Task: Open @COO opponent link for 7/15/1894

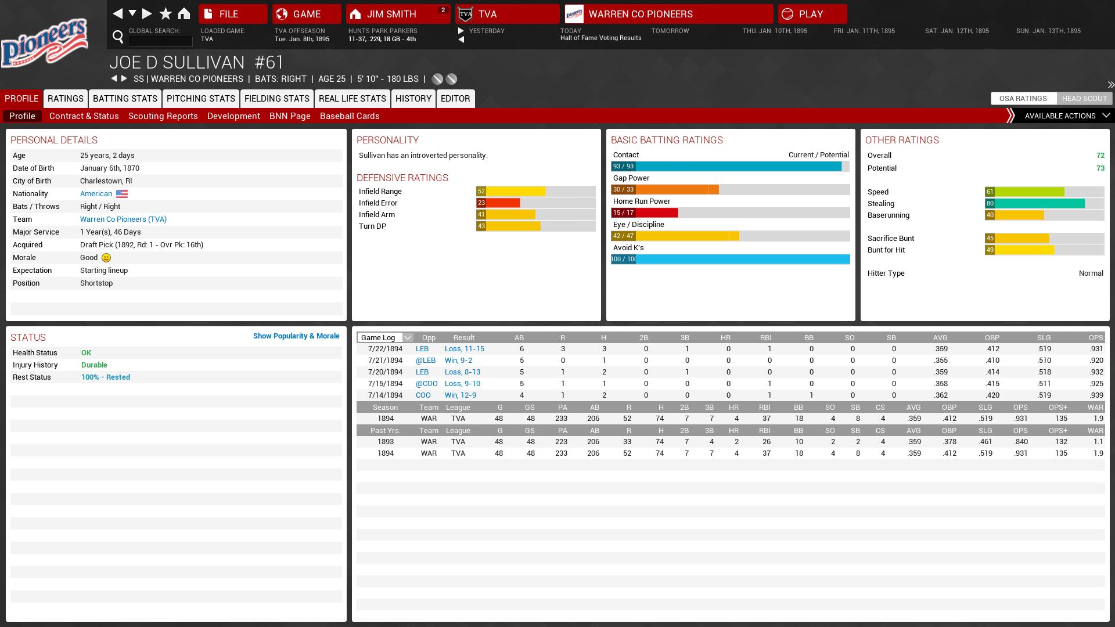Action: click(427, 384)
